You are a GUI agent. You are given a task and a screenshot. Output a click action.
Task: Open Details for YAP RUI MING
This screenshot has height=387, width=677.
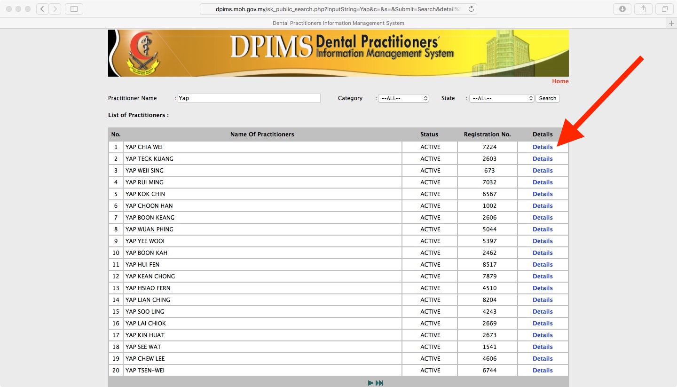pos(543,182)
